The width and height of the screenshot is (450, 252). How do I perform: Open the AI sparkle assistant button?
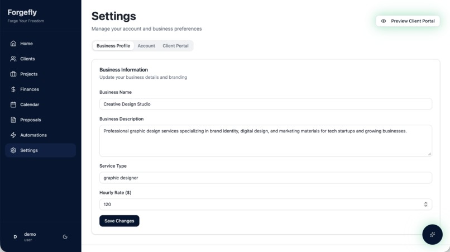pyautogui.click(x=432, y=235)
